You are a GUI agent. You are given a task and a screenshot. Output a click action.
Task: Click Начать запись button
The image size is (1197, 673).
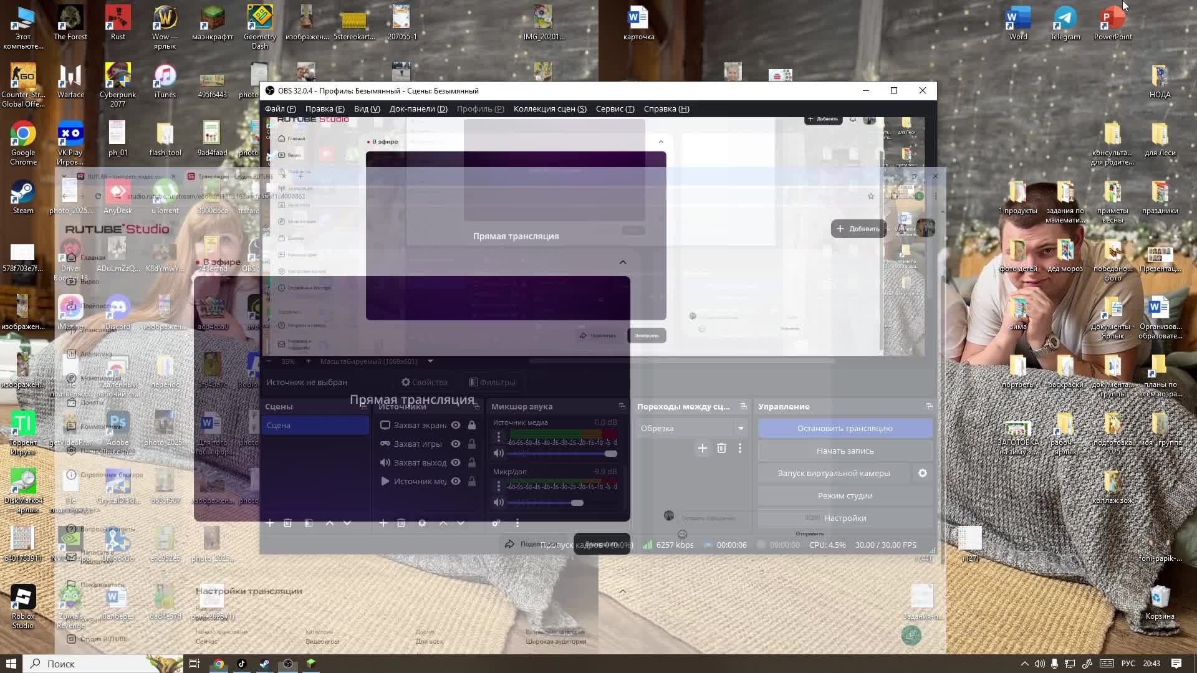[x=845, y=451]
